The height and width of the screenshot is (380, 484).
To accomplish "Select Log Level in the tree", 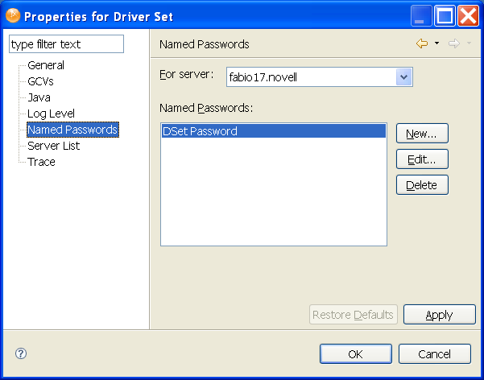I will (x=52, y=114).
